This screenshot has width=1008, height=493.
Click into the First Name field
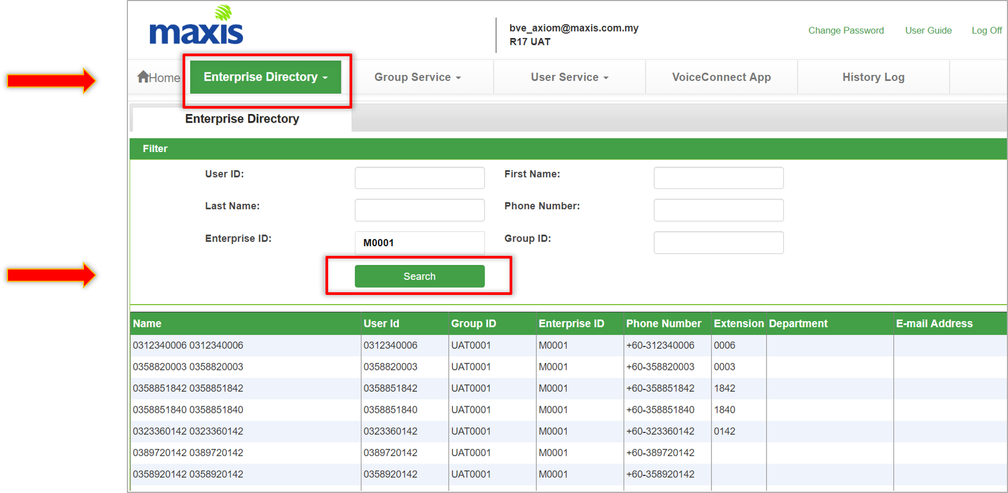pyautogui.click(x=718, y=178)
